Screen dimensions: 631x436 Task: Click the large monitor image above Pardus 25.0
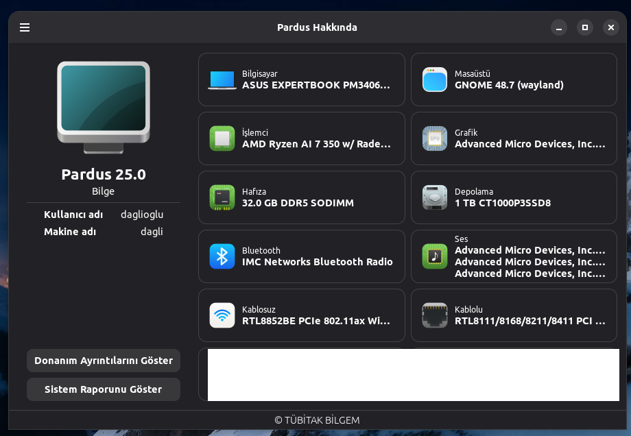(x=104, y=106)
